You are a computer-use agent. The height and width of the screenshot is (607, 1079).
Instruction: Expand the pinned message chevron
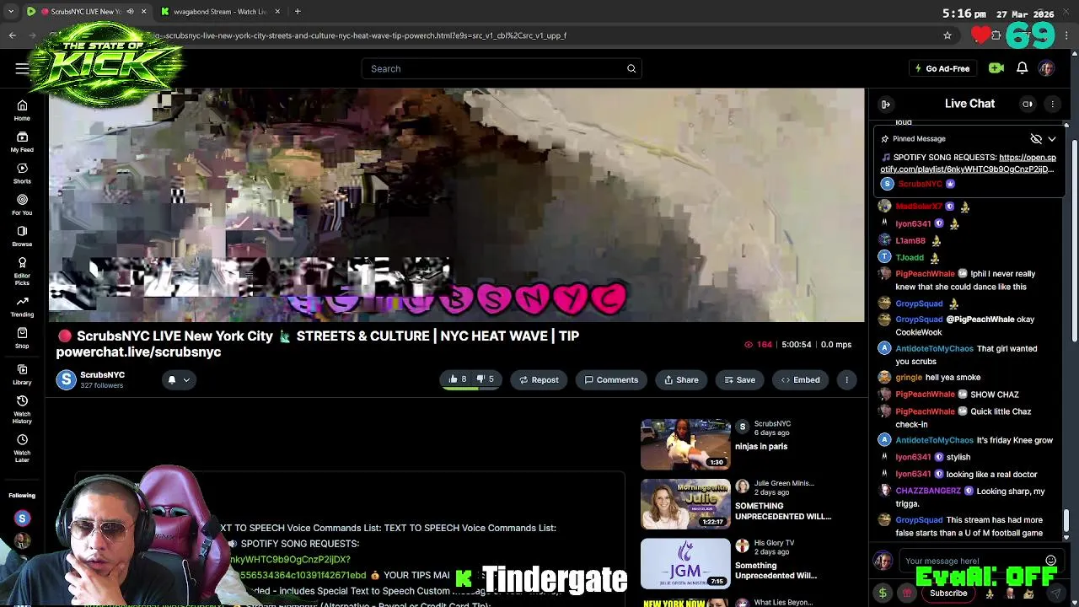[x=1052, y=139]
